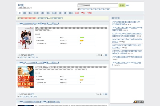Open post title containing taxi
The width and height of the screenshot is (160, 106).
click(x=38, y=23)
